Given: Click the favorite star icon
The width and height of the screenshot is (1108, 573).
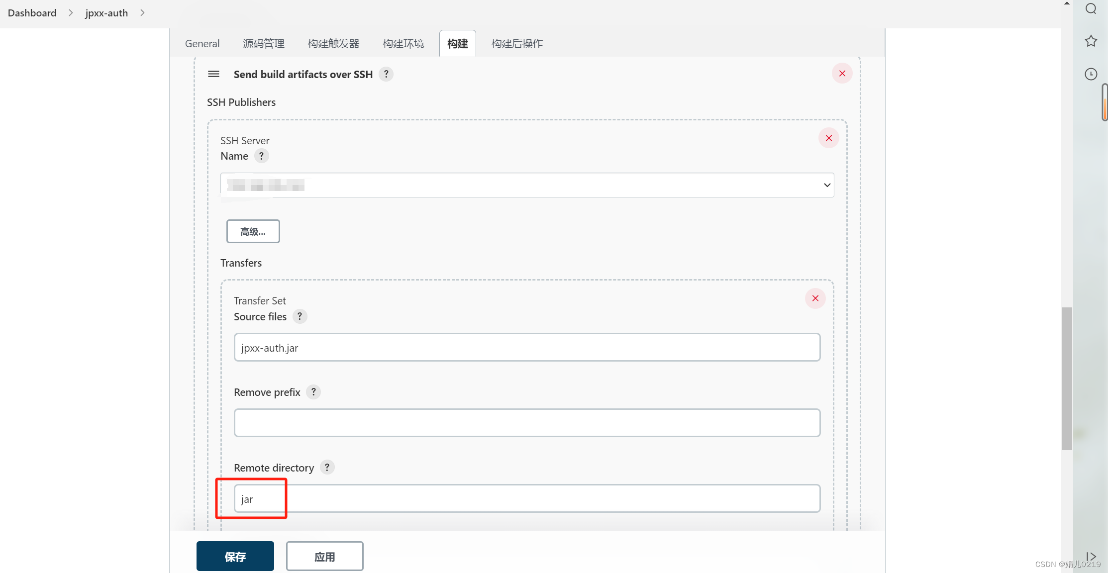Looking at the screenshot, I should tap(1091, 41).
